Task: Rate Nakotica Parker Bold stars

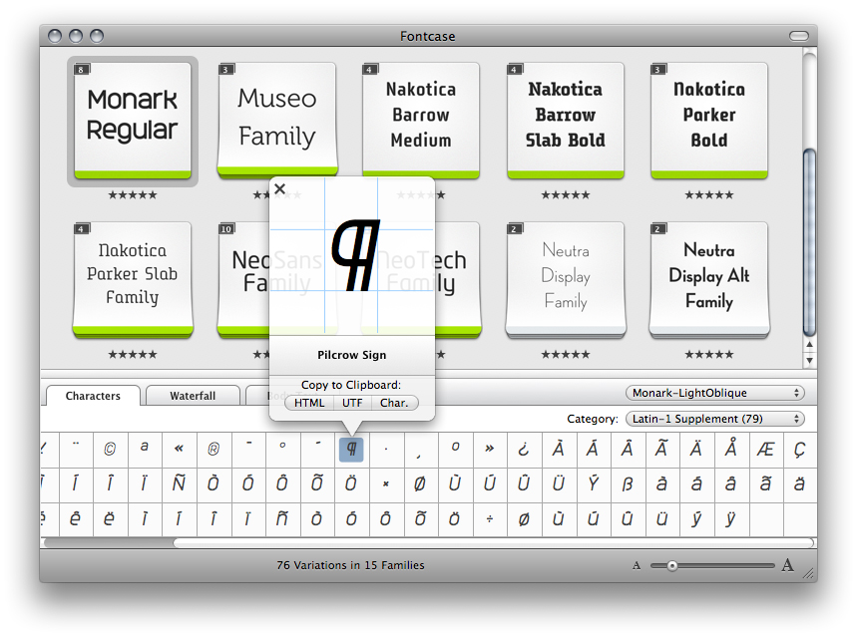Action: (x=709, y=195)
